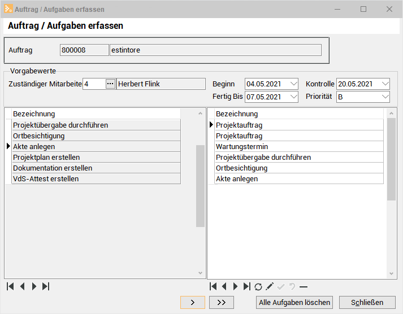Screen dimensions: 403x314
Task: Click the left list vertical scrollbar thumb
Action: click(200, 185)
